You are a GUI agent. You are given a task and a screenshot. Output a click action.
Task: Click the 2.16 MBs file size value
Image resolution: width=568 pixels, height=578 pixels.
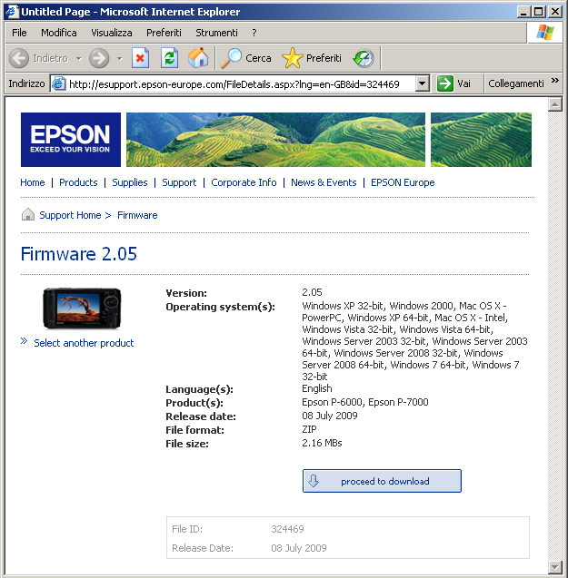tap(322, 443)
